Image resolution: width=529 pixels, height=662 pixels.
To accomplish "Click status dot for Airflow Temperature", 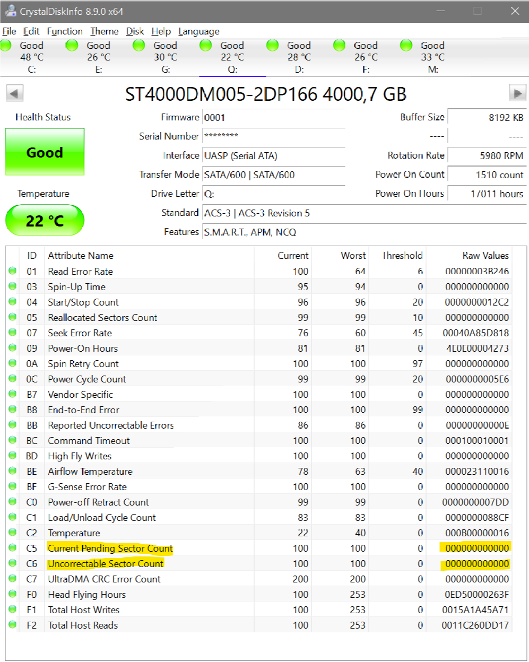I will [12, 471].
